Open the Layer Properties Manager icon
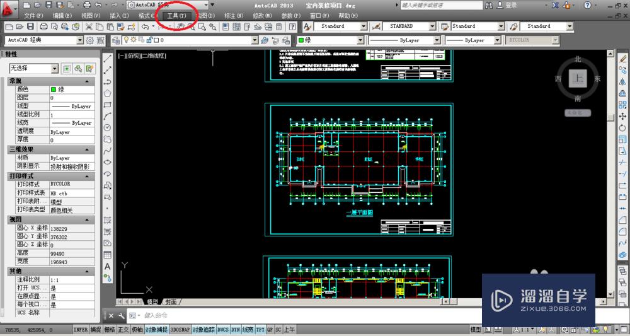This screenshot has height=336, width=630. click(116, 40)
